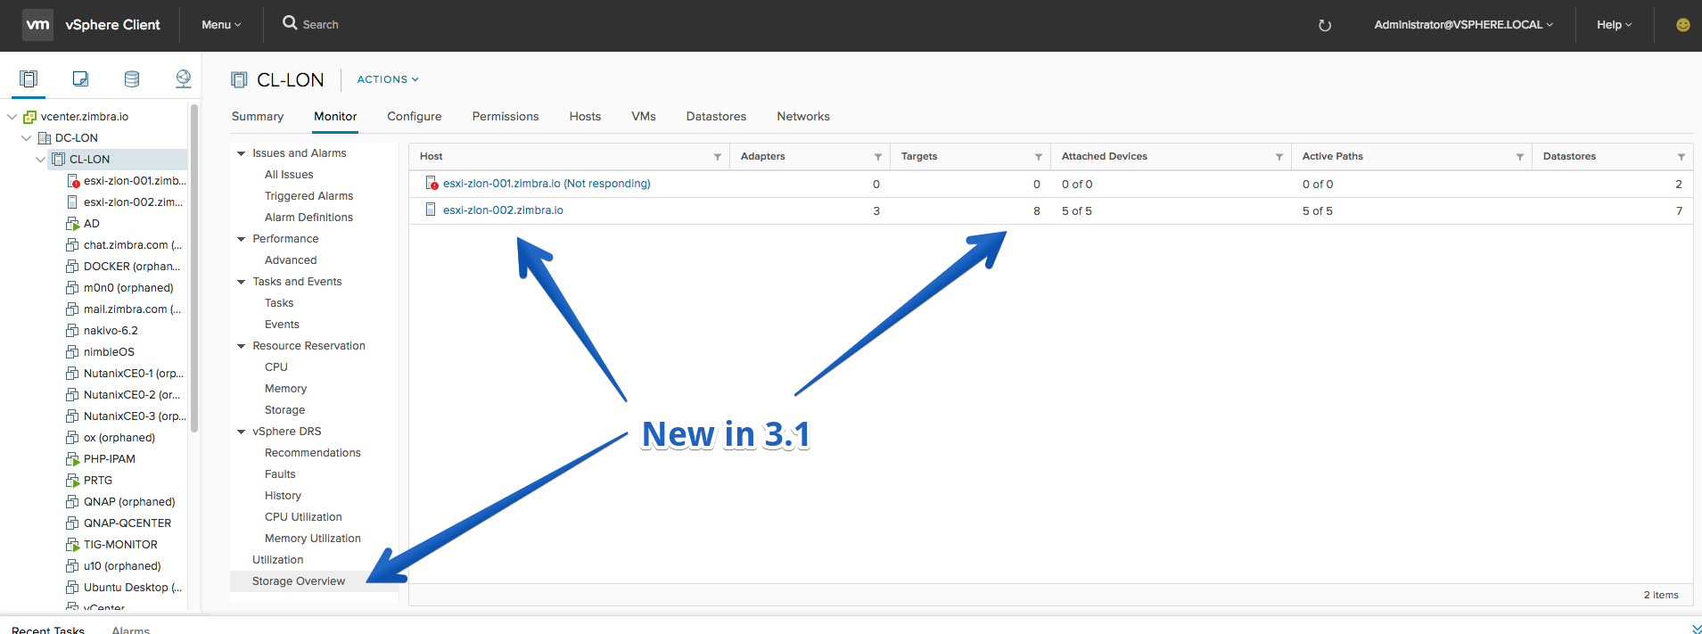
Task: Switch to the Configure tab
Action: [x=415, y=117]
